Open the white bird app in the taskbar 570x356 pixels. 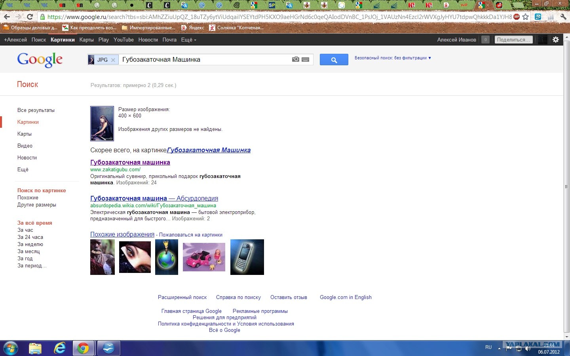pos(108,348)
